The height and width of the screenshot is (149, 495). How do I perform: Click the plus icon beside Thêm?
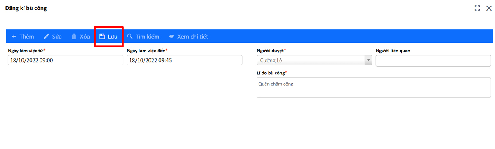coord(14,37)
